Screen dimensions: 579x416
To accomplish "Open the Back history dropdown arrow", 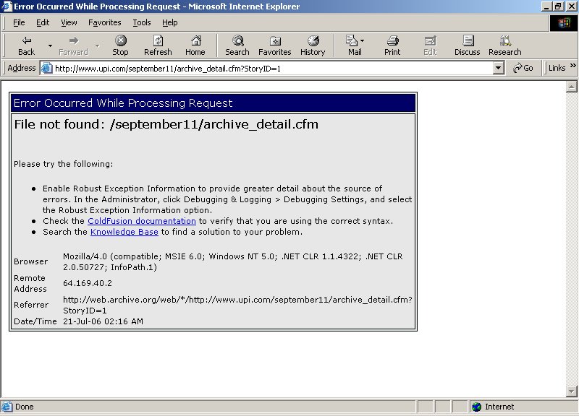I will [50, 45].
